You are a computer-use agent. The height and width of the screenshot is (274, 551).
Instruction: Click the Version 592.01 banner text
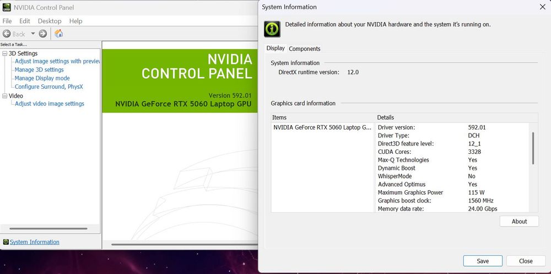coord(230,95)
